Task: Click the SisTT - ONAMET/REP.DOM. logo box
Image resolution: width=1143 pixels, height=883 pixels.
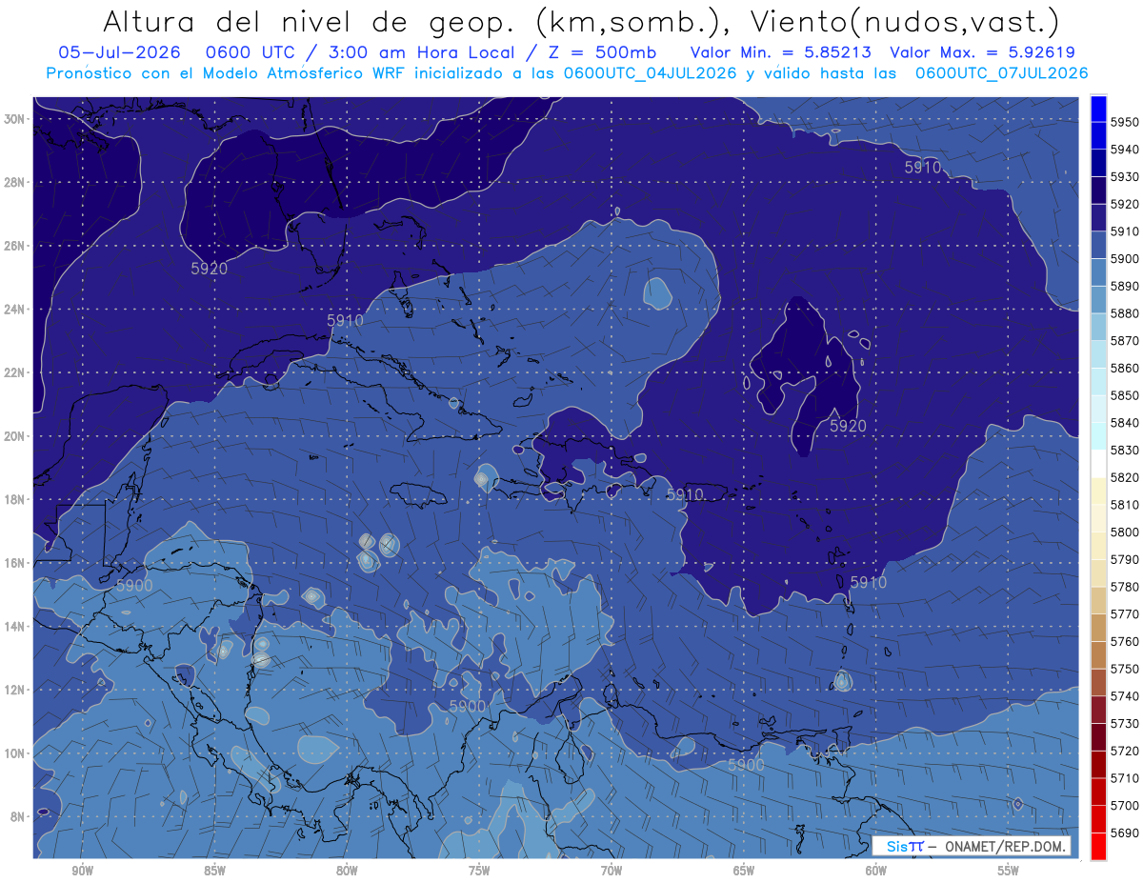Action: [972, 846]
